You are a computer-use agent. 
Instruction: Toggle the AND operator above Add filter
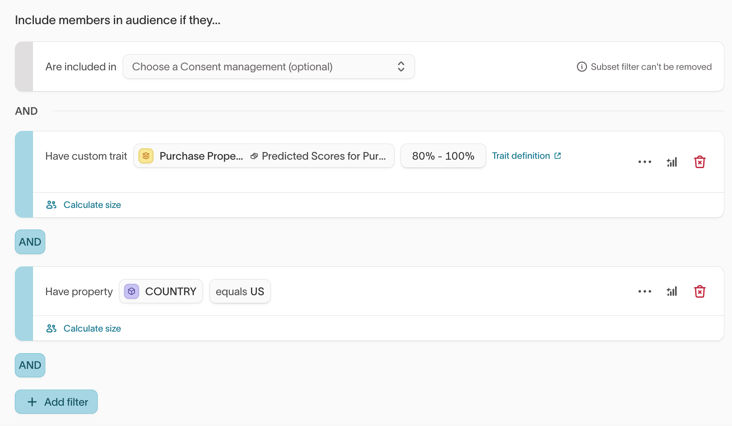[x=30, y=365]
